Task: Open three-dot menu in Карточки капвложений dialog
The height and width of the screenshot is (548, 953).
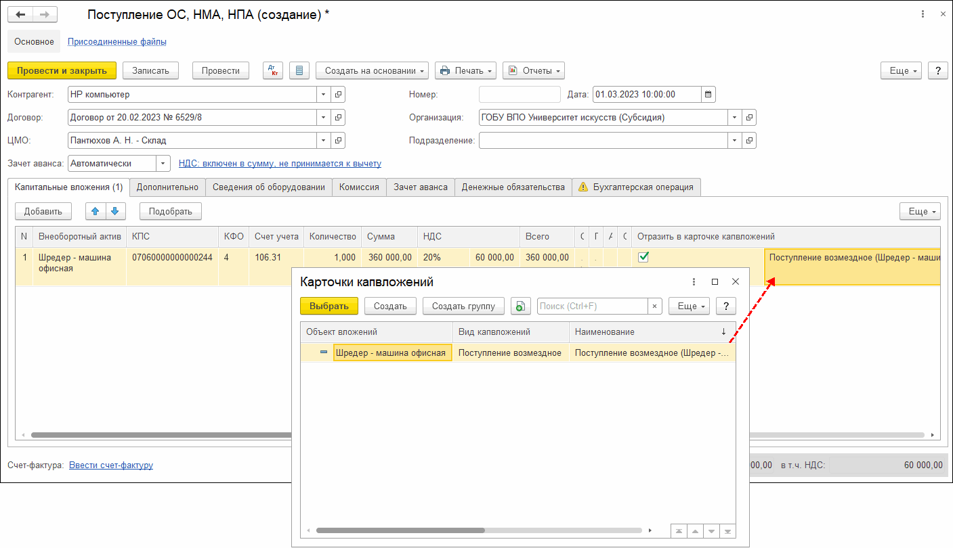Action: [x=694, y=281]
